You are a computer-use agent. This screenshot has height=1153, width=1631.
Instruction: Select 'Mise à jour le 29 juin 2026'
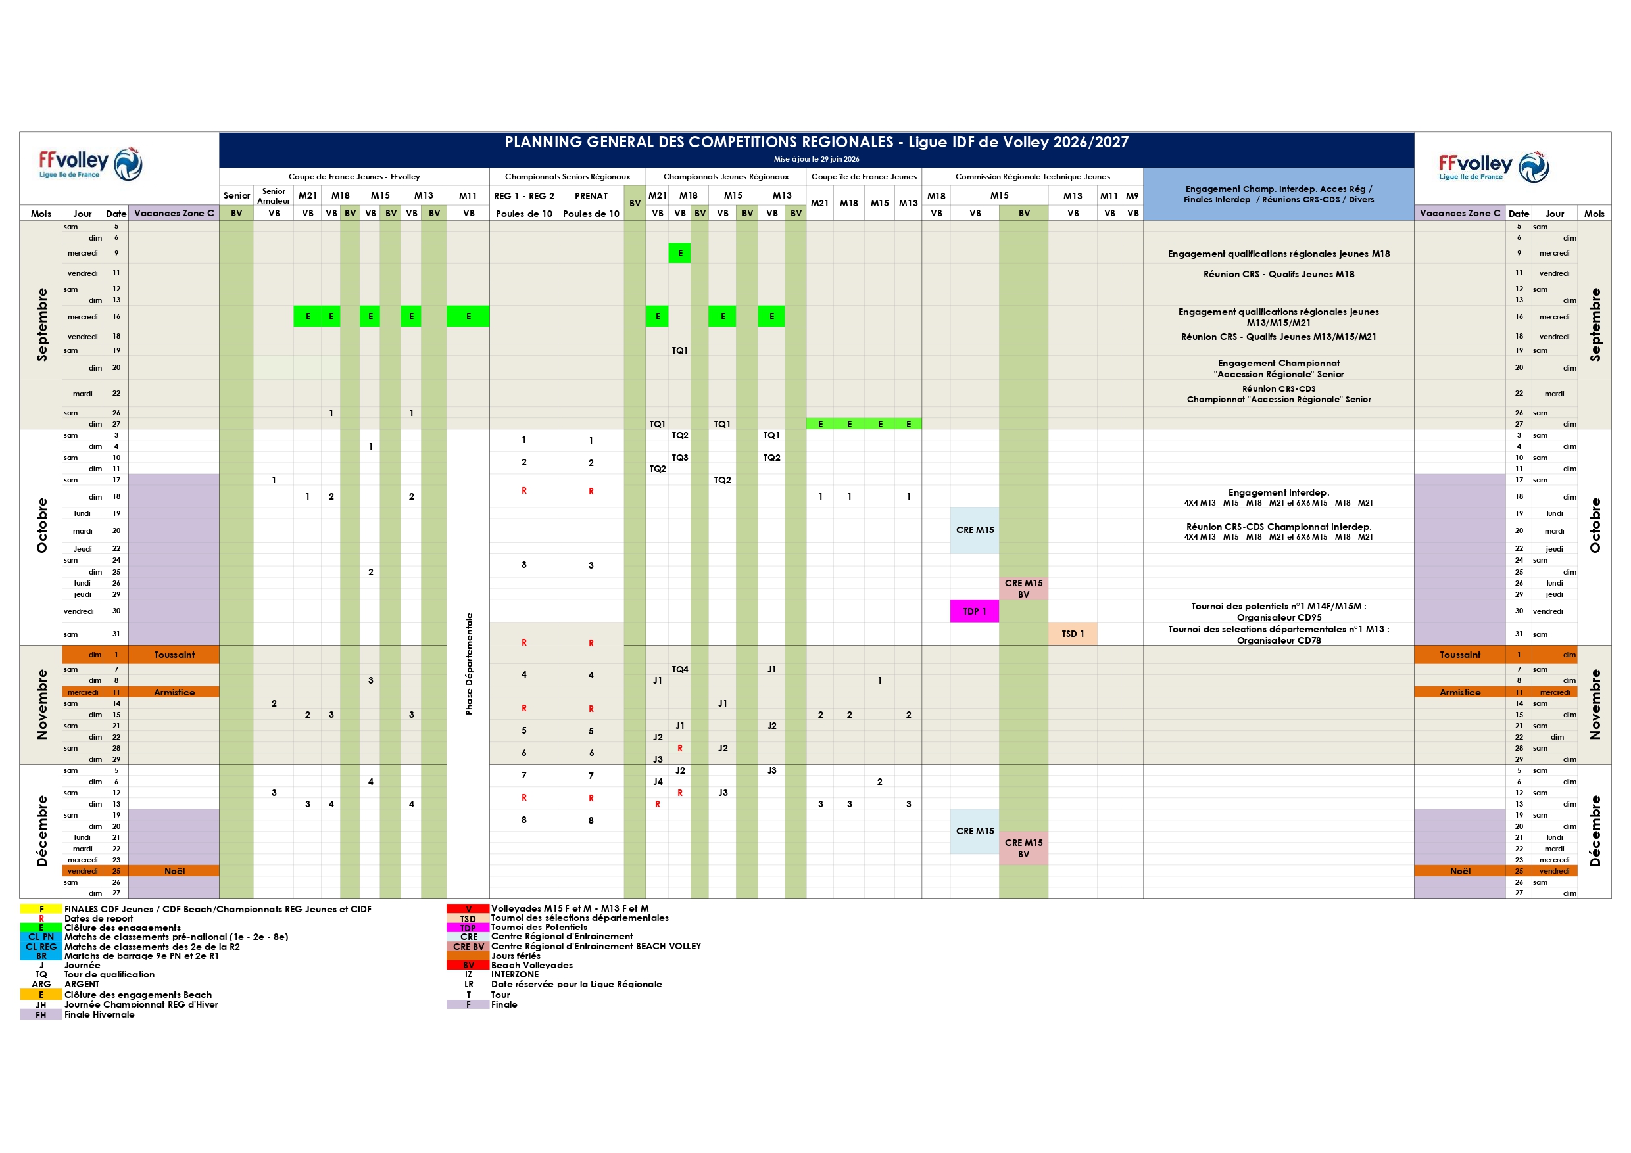tap(816, 159)
